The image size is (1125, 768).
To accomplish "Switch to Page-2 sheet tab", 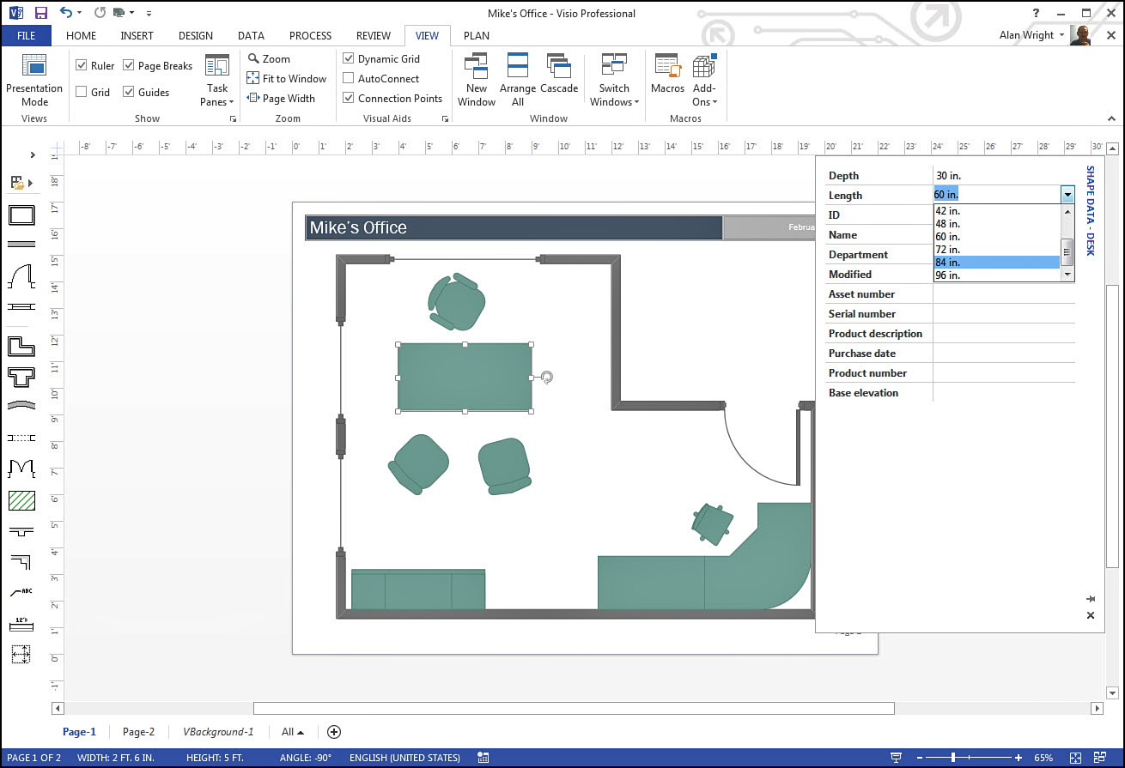I will (x=138, y=732).
